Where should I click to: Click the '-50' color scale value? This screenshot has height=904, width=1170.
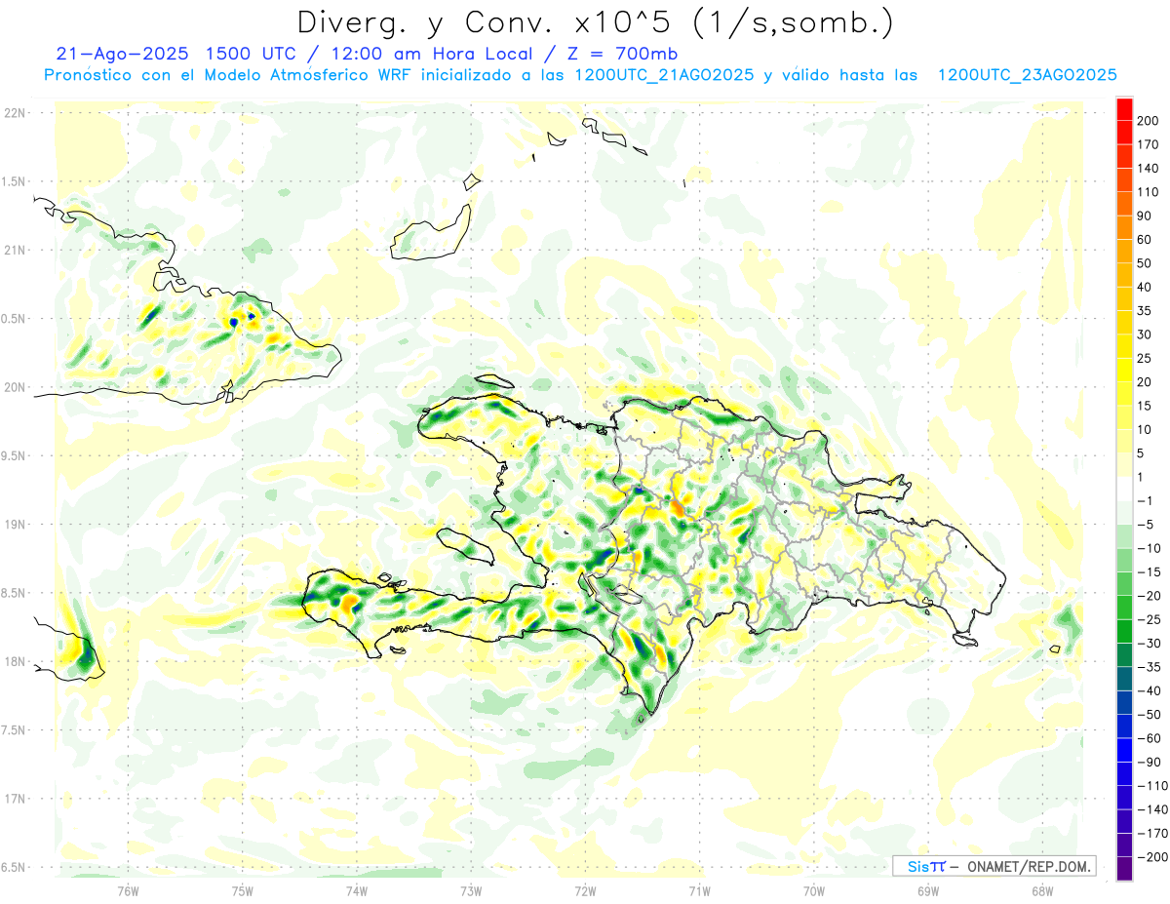pos(1148,715)
